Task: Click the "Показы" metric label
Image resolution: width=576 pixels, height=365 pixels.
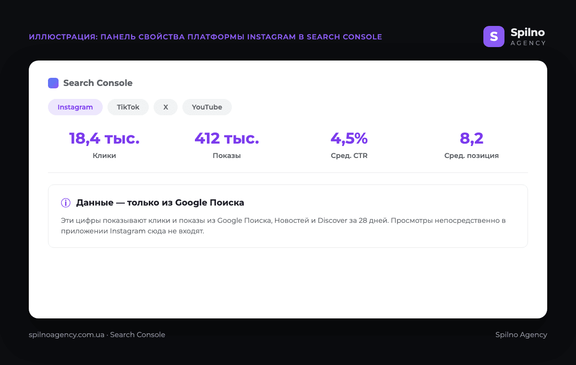Action: click(227, 156)
